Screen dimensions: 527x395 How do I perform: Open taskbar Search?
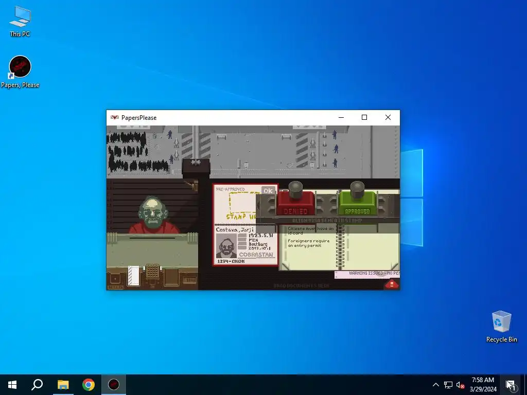coord(37,385)
